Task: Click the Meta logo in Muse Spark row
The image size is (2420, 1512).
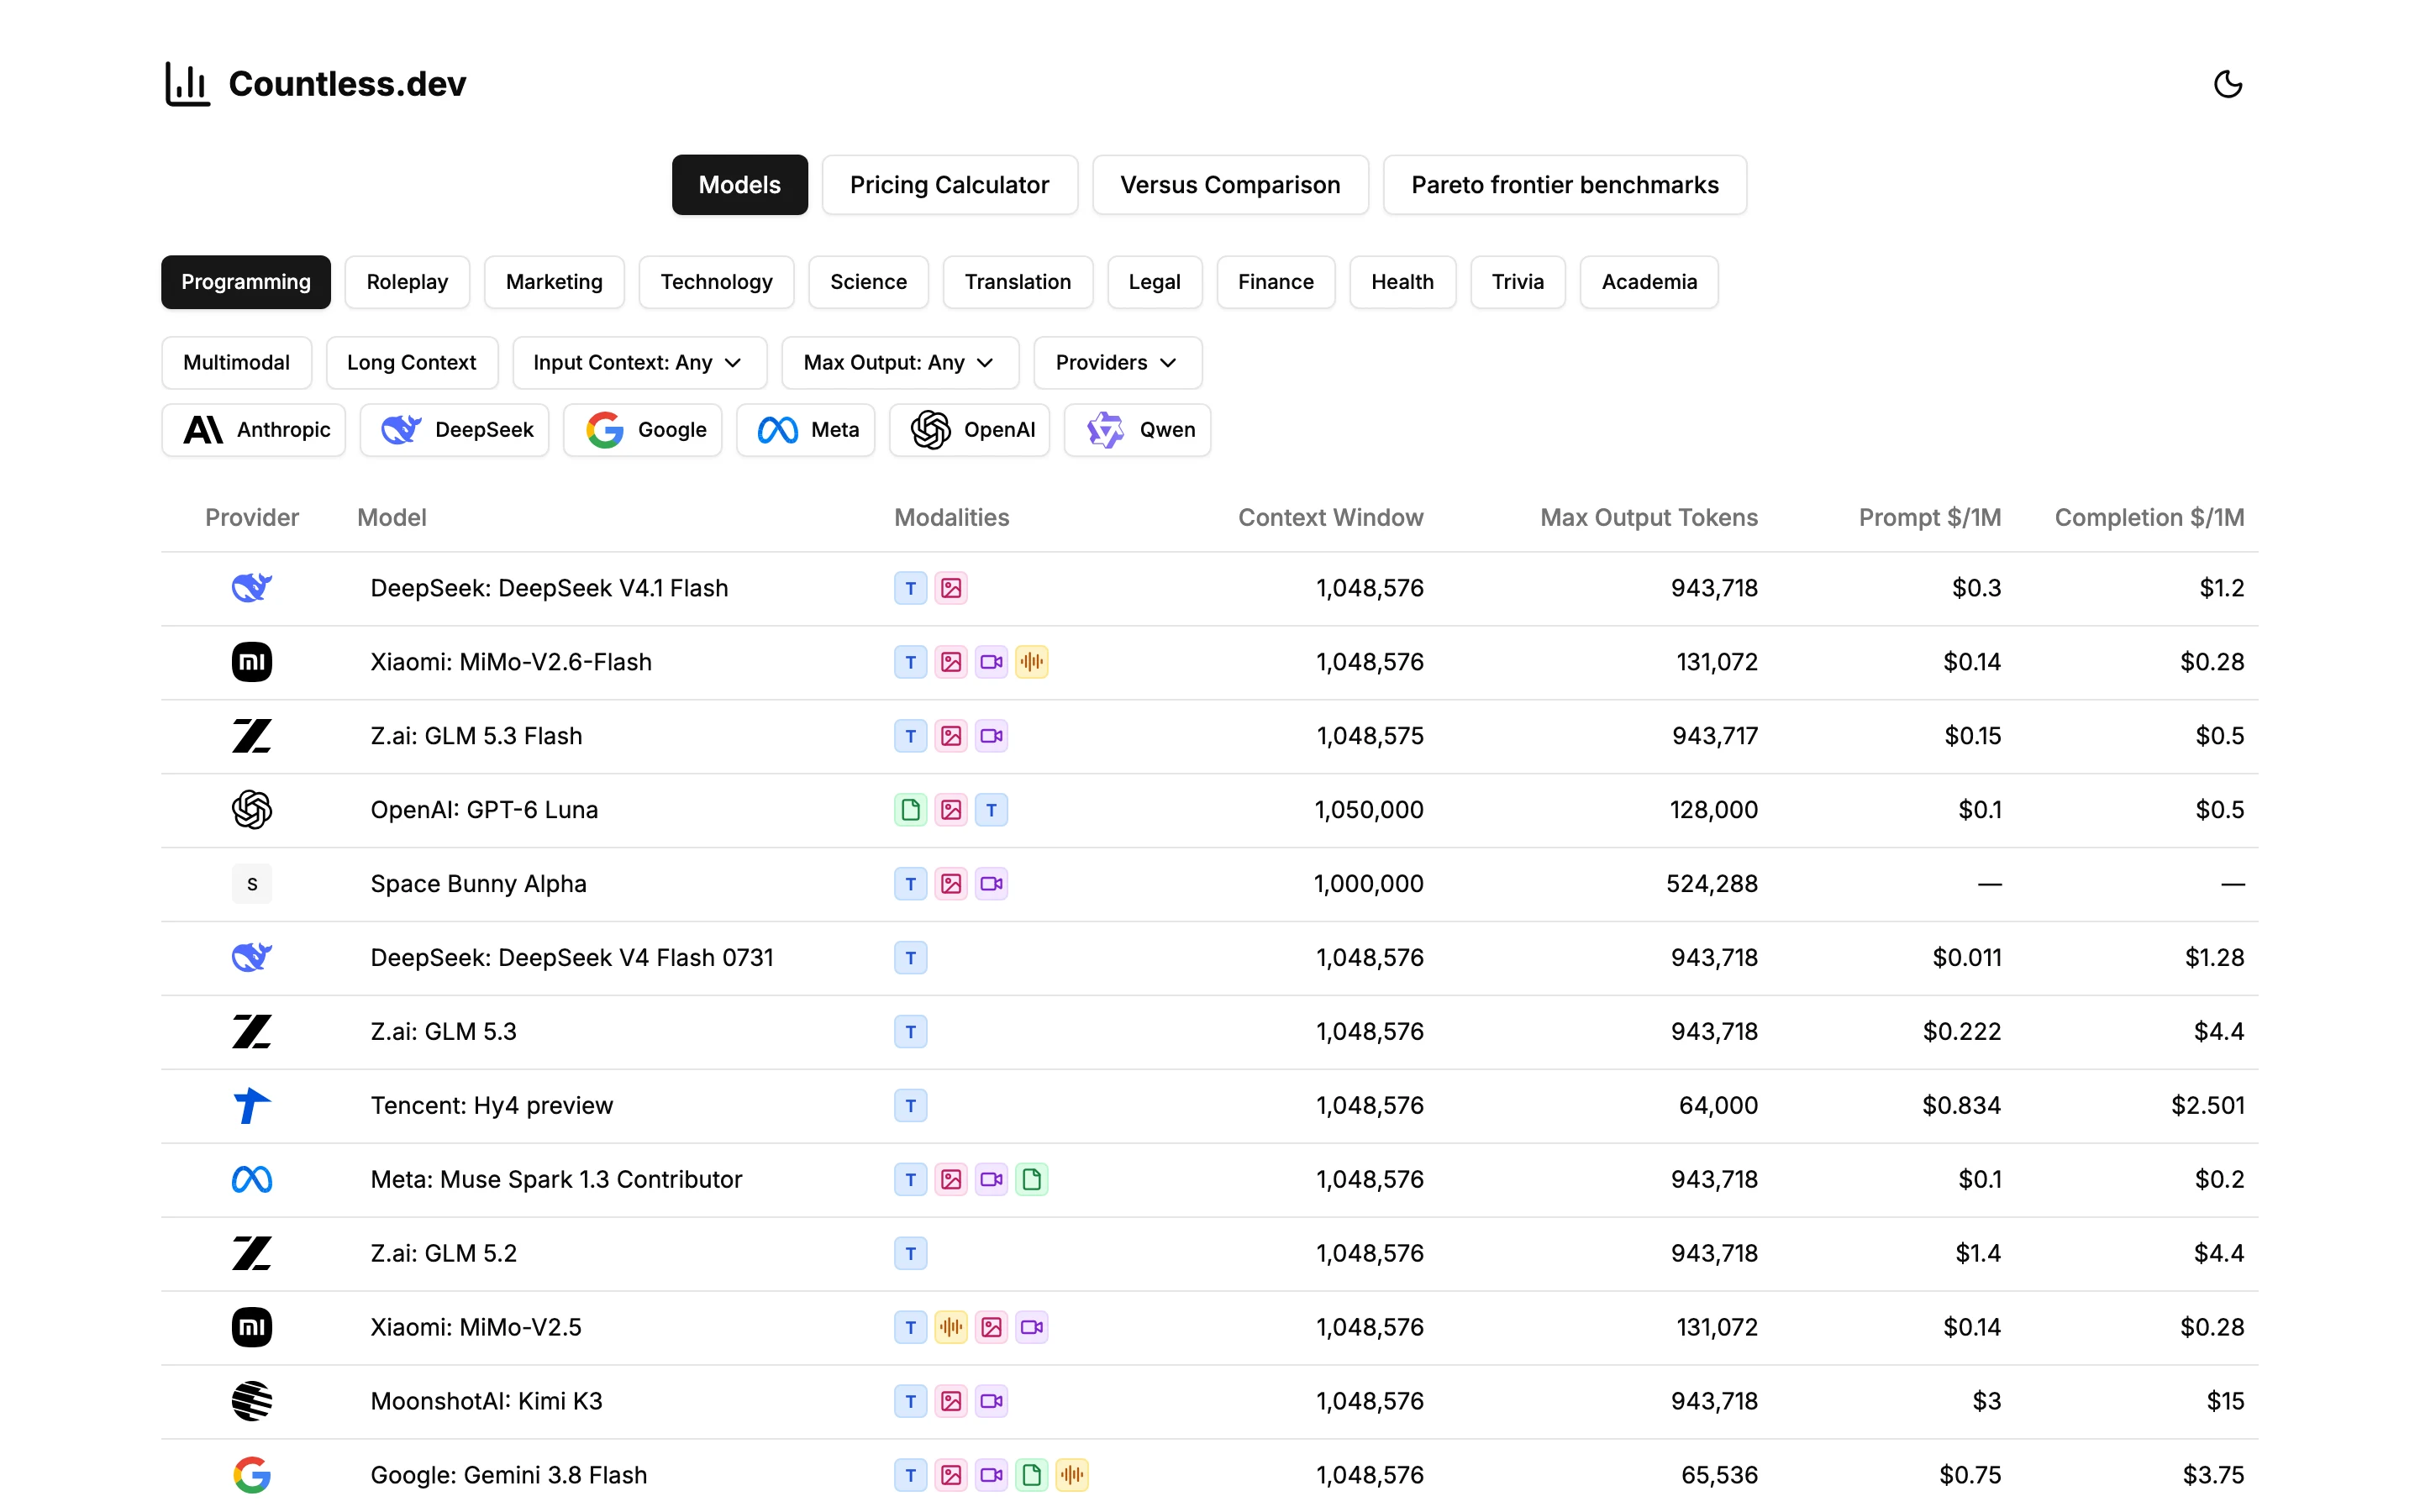Action: 252,1179
